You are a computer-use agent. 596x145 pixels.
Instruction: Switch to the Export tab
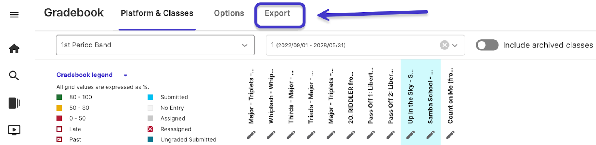[277, 13]
